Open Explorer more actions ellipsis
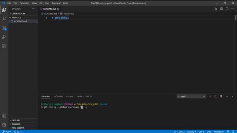Image resolution: width=237 pixels, height=133 pixels. (x=33, y=9)
